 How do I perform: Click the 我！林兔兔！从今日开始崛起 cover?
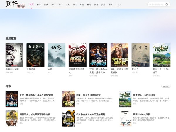click(x=68, y=118)
